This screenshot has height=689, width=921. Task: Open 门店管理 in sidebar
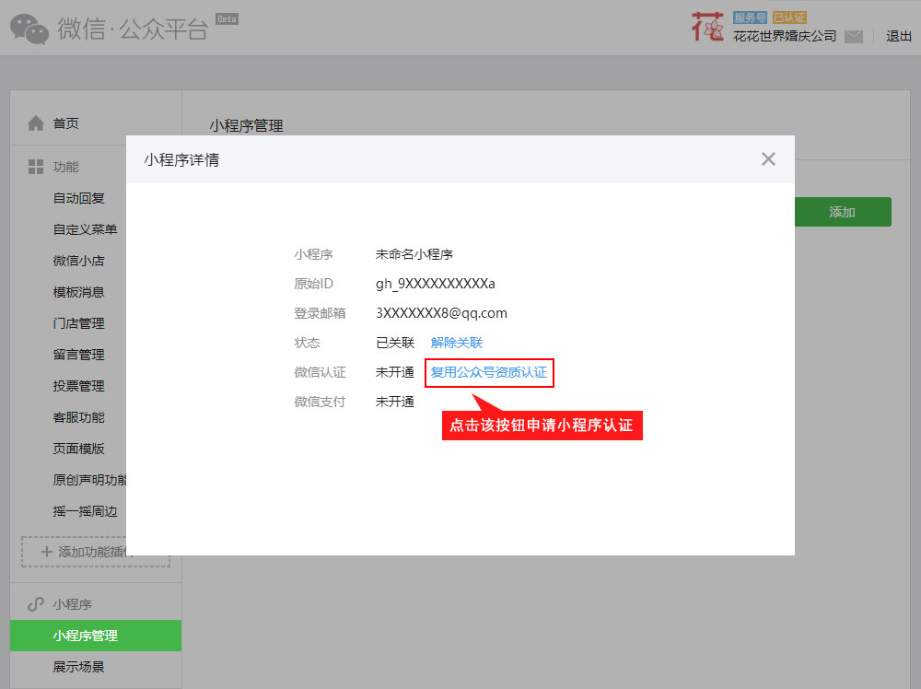tap(79, 323)
